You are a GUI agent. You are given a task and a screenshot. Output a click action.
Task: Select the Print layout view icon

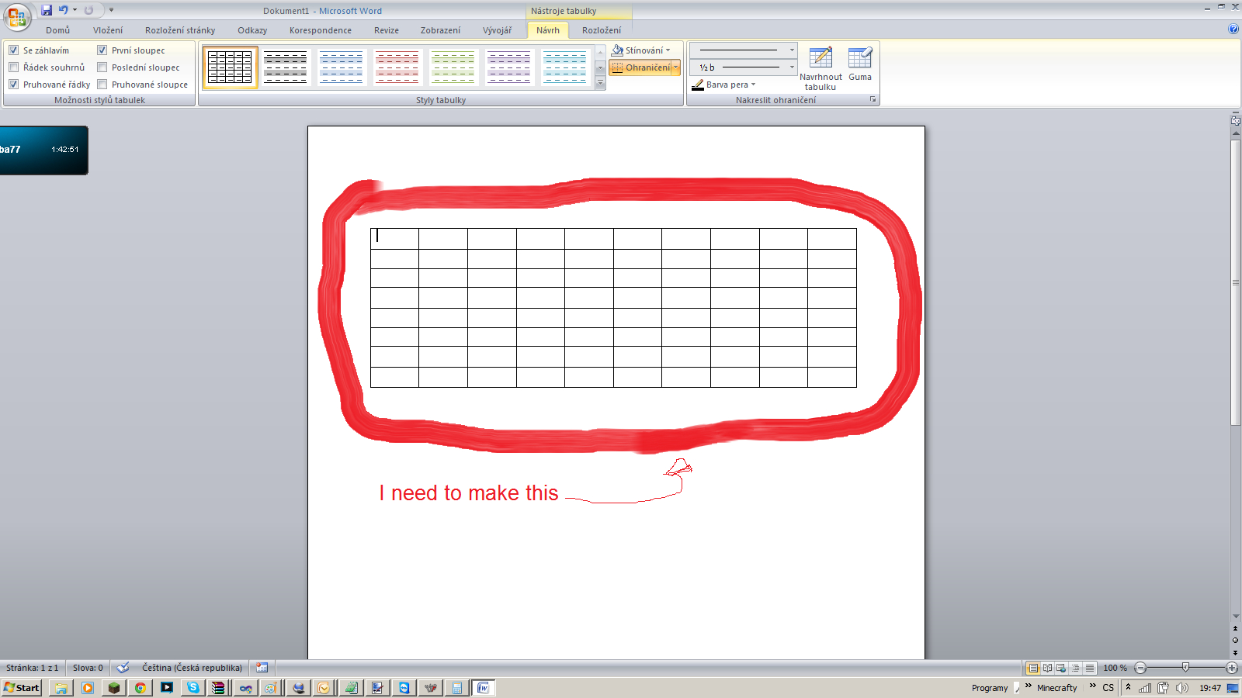(1034, 667)
